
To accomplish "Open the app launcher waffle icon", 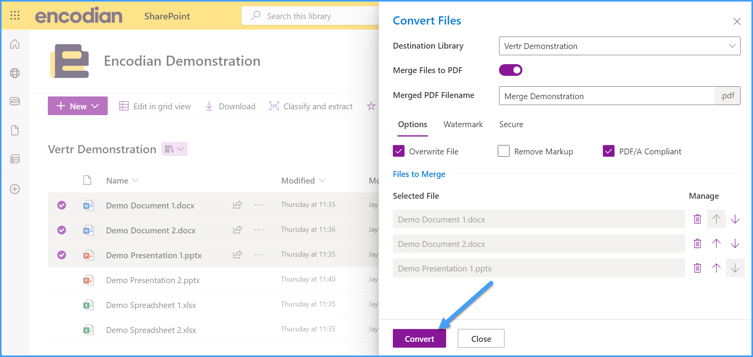I will [x=15, y=15].
